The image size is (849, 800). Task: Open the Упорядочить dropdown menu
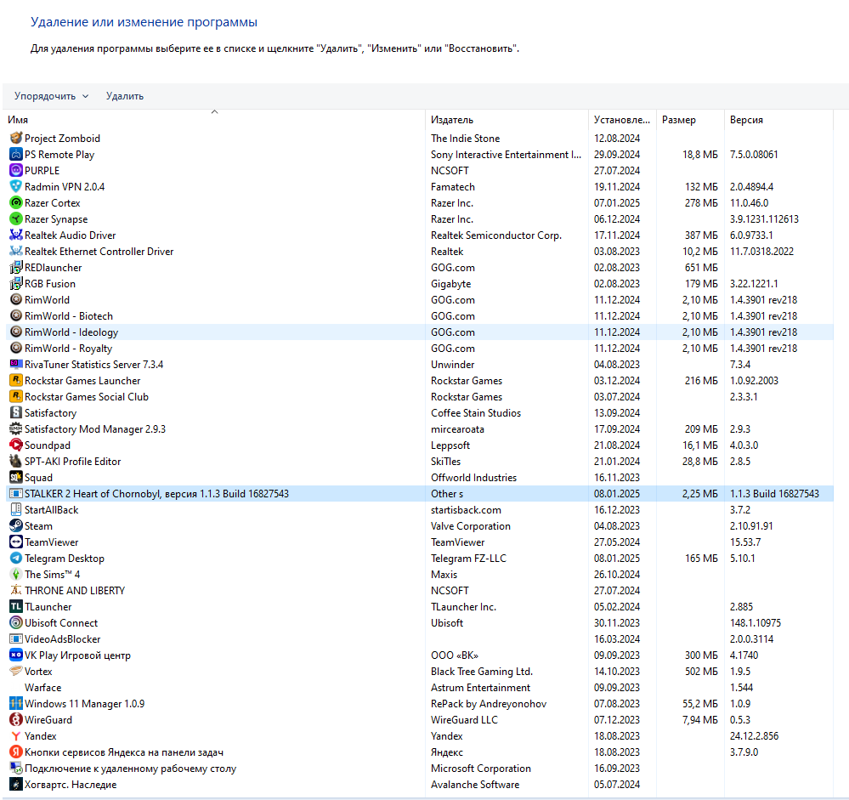pos(51,96)
